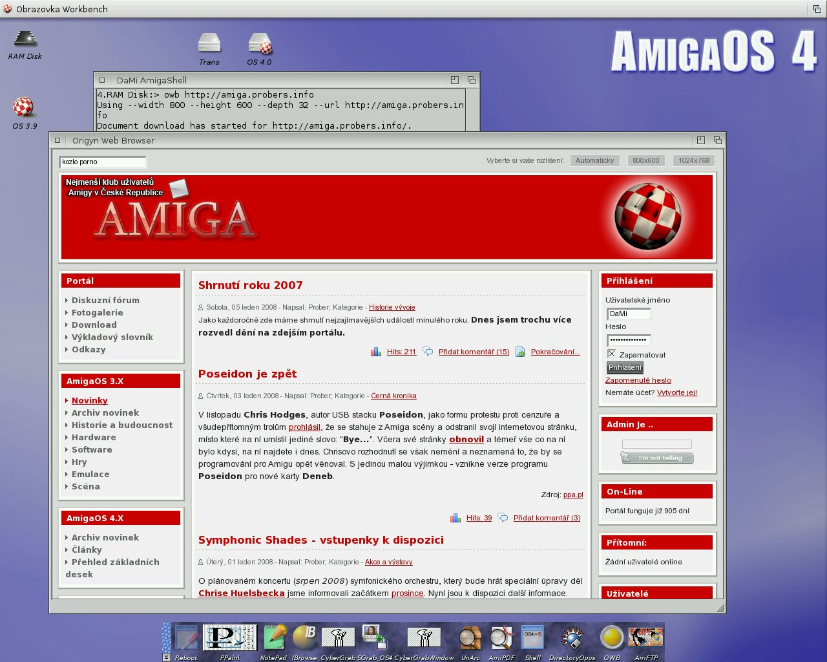Click the Boing ball banner image
The width and height of the screenshot is (827, 662).
[x=647, y=216]
